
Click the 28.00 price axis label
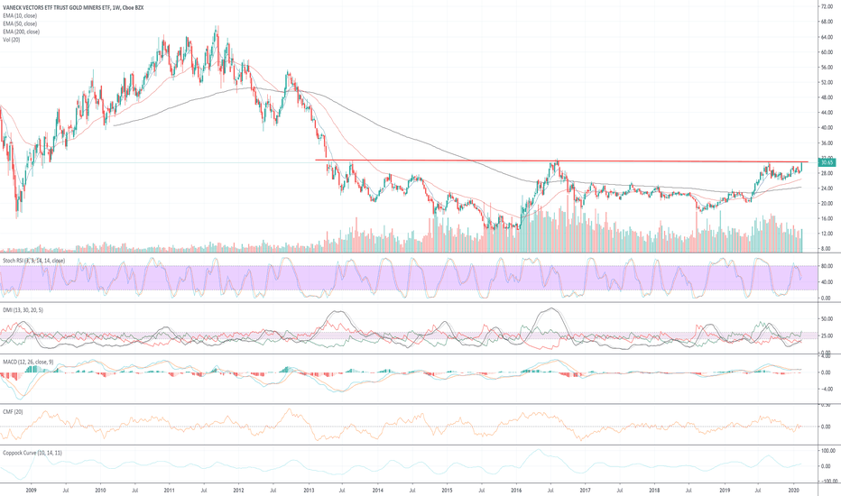[x=827, y=173]
